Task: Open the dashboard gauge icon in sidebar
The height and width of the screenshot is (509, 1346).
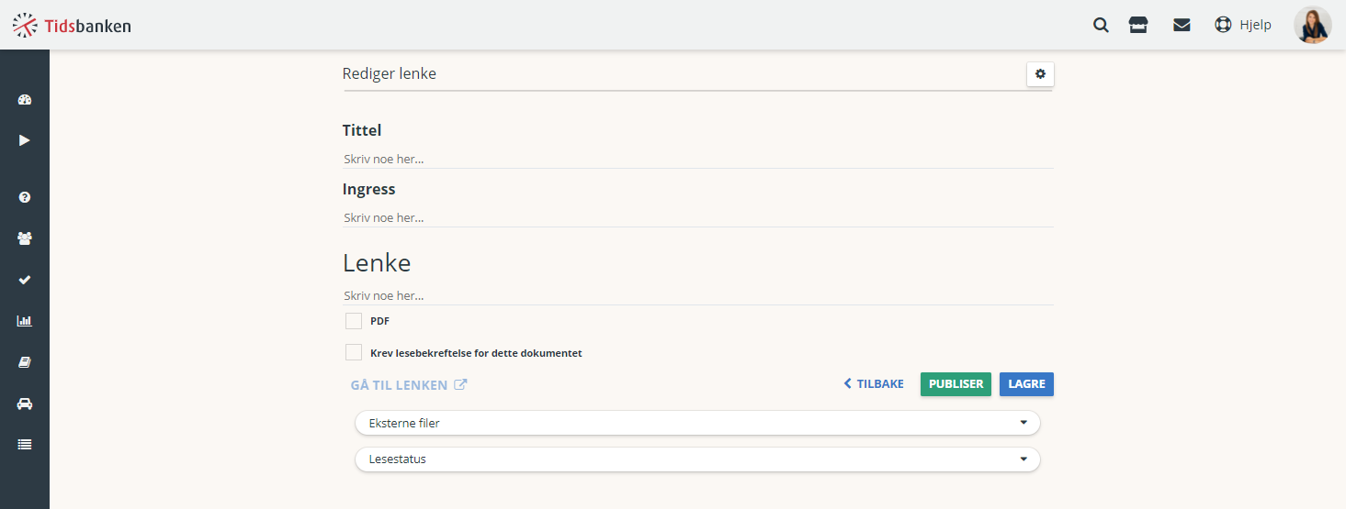Action: click(x=25, y=100)
